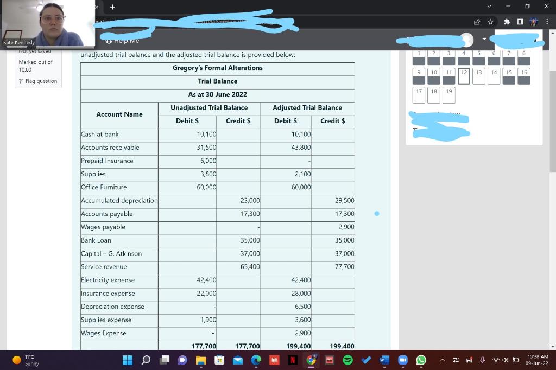The height and width of the screenshot is (370, 556).
Task: Click the page scrollbar up arrow
Action: pyautogui.click(x=552, y=33)
